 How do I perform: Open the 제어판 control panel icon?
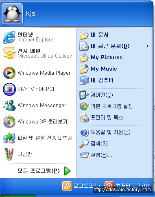point(84,95)
